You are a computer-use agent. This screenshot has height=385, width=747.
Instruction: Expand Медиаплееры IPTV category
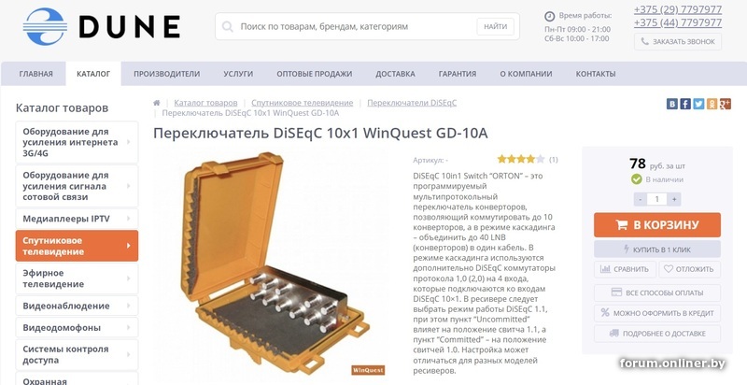[77, 219]
